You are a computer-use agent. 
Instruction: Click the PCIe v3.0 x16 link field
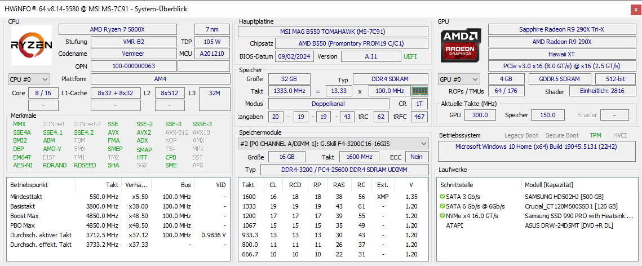pos(562,66)
